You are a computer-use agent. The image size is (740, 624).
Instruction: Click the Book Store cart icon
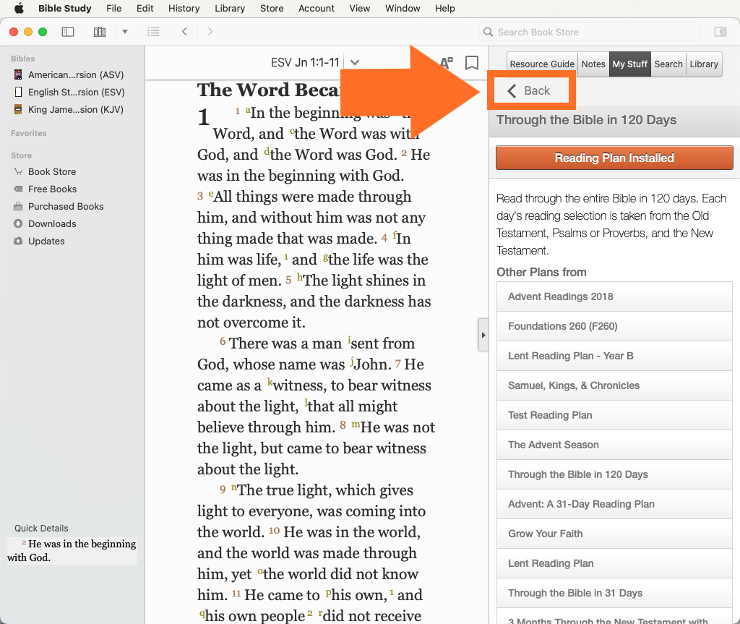click(x=18, y=171)
